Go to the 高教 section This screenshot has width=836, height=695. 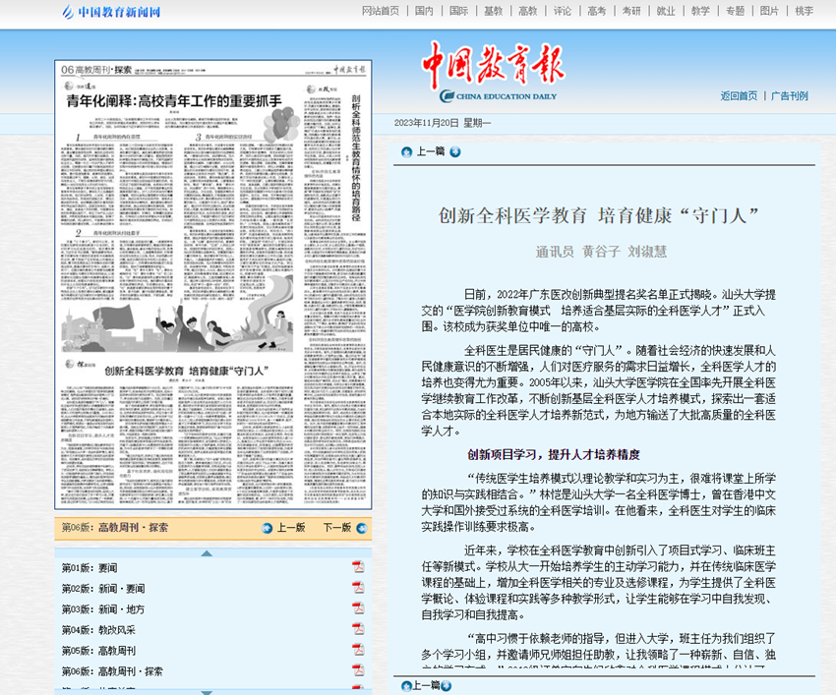[528, 11]
